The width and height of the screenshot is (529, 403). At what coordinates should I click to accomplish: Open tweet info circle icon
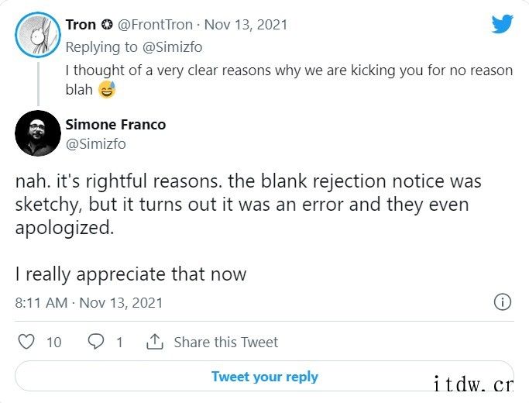(x=503, y=301)
